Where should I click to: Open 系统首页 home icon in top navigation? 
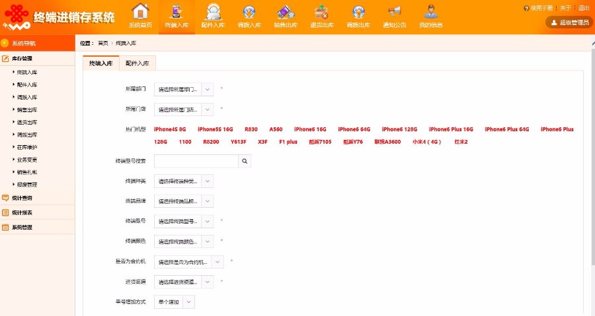pos(140,11)
